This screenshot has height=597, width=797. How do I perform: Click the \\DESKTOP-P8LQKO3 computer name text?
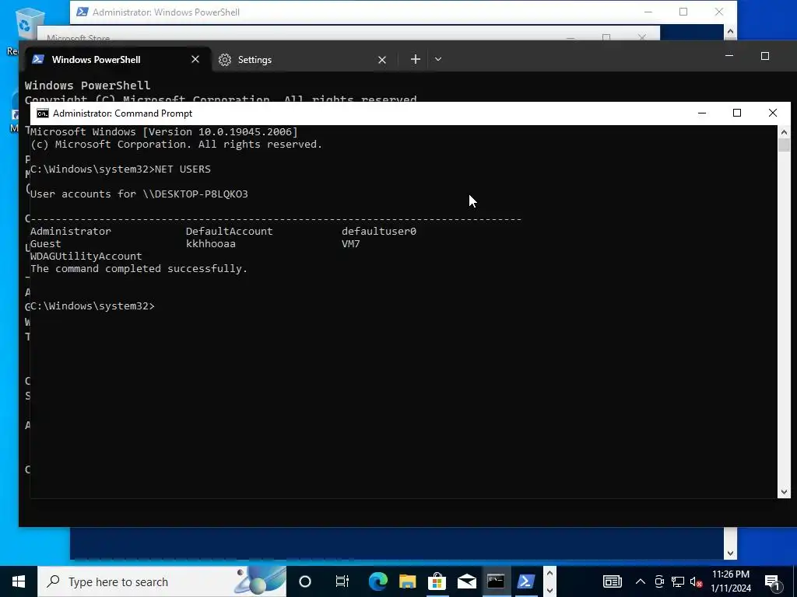(195, 194)
